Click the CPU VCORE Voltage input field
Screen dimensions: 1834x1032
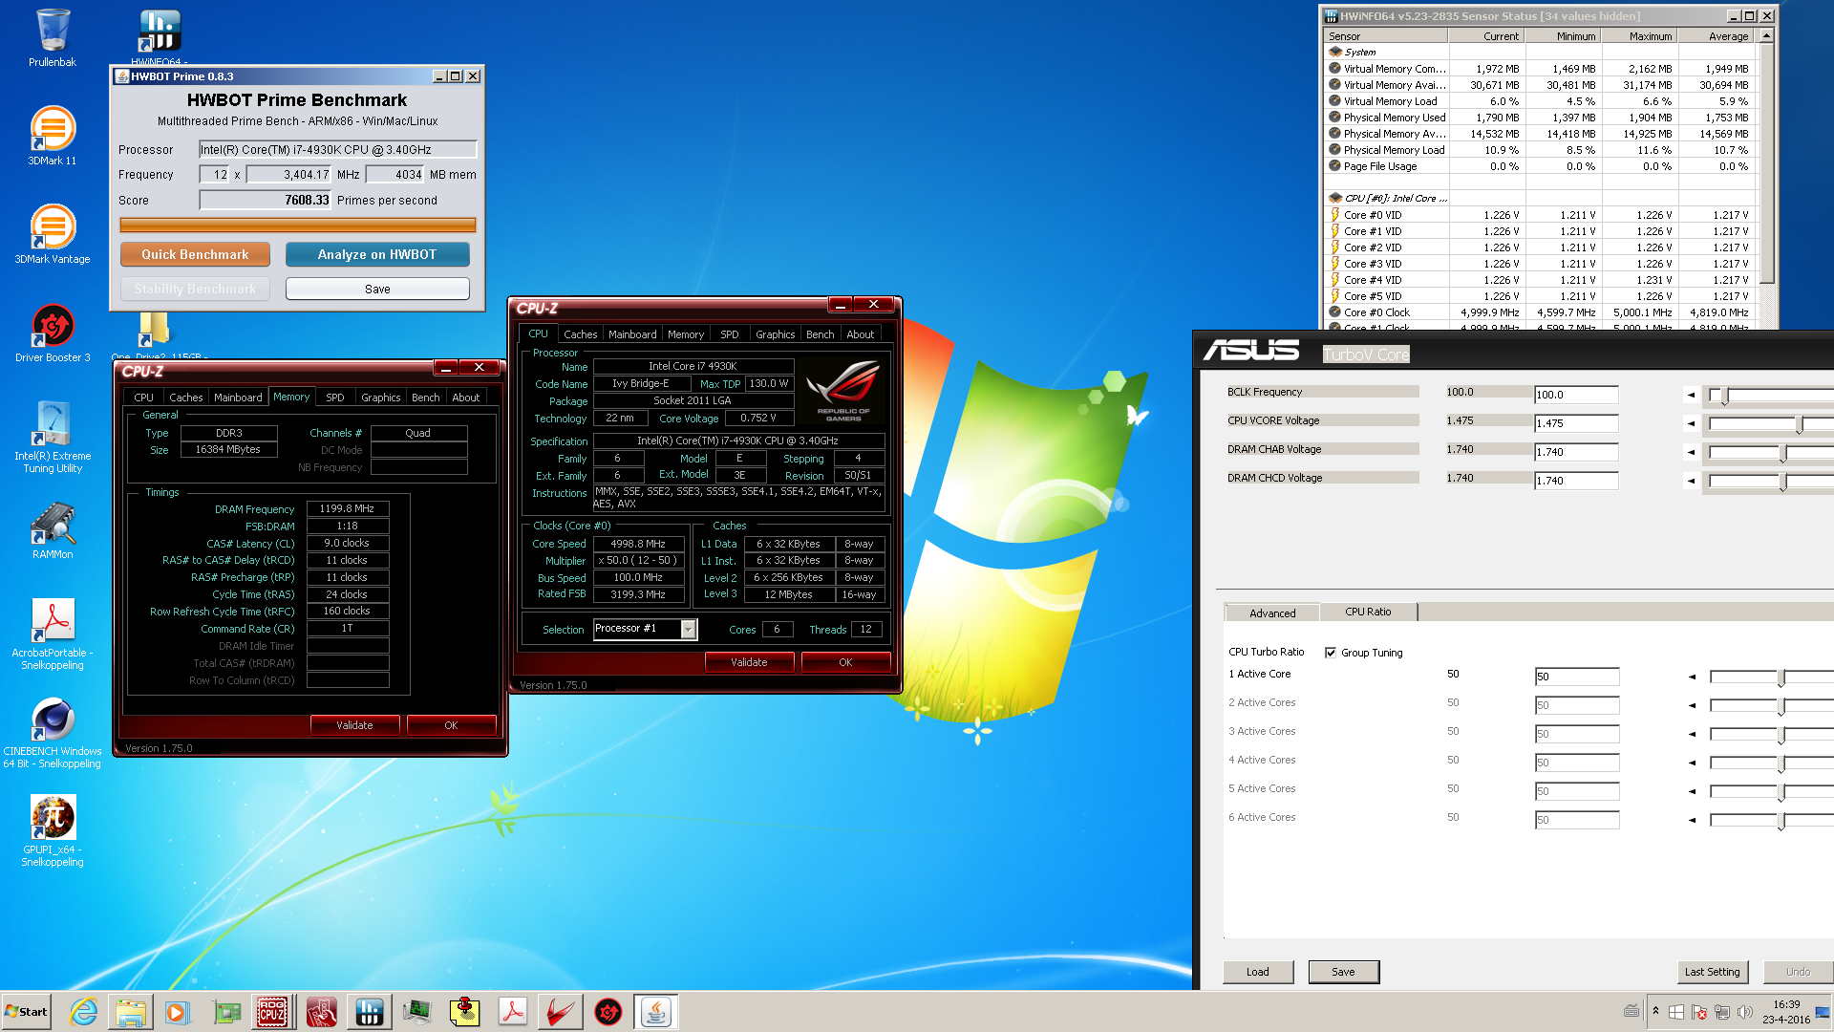(1576, 423)
